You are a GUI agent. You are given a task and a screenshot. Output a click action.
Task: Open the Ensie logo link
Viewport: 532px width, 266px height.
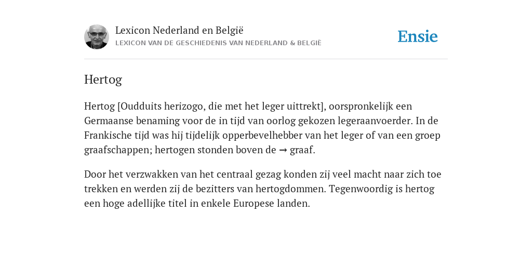(x=418, y=36)
